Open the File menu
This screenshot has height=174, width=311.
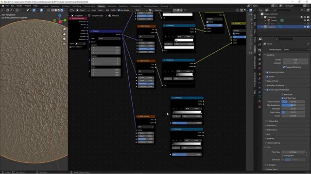tap(7, 6)
